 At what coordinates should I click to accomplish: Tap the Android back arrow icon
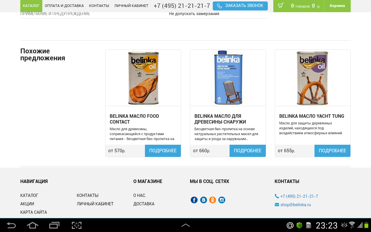point(11,225)
